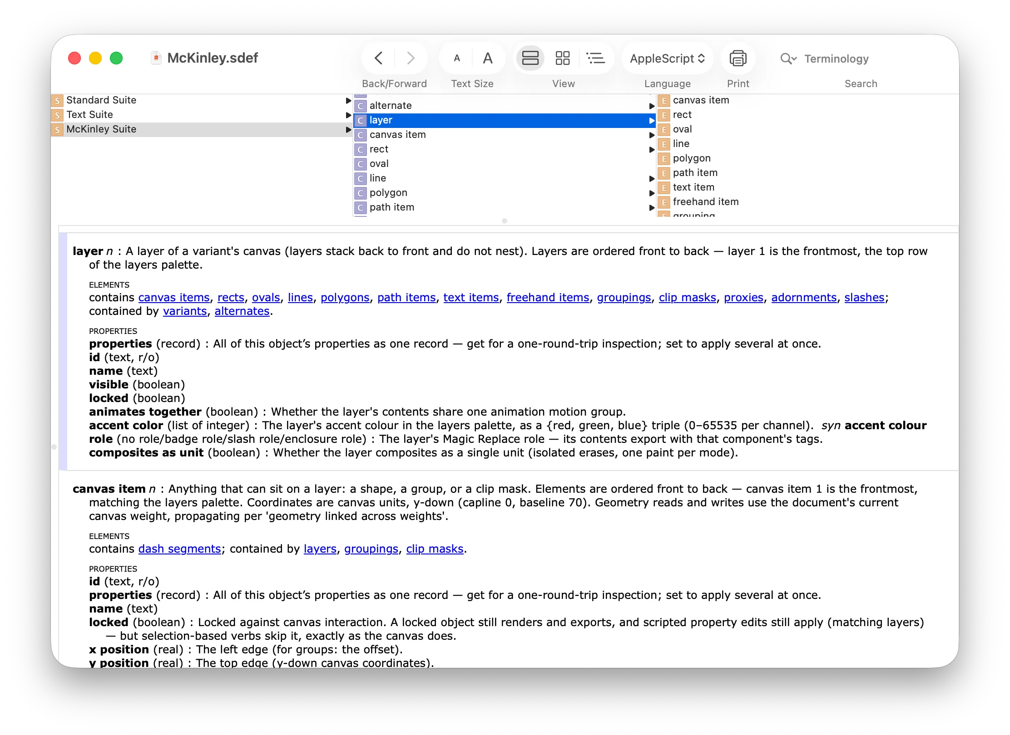Select the polygon class row

pos(505,193)
